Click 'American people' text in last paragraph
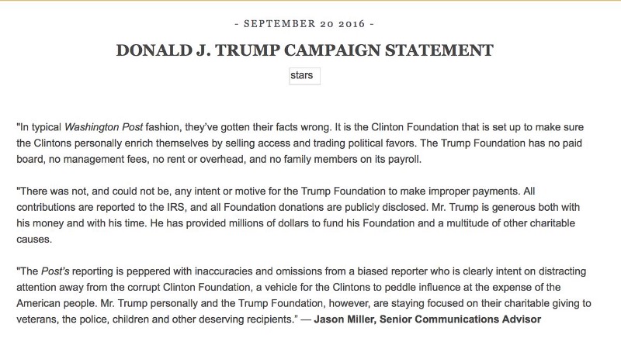 pyautogui.click(x=56, y=303)
